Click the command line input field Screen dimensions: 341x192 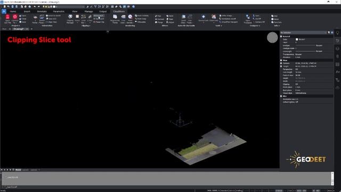click(166, 187)
